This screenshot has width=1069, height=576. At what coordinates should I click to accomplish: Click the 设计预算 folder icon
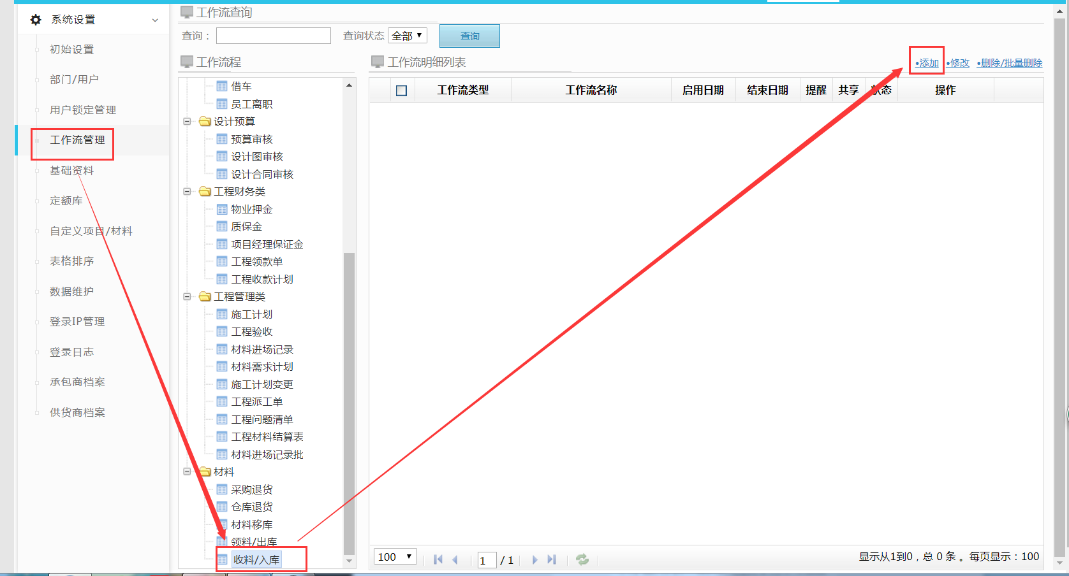click(205, 121)
